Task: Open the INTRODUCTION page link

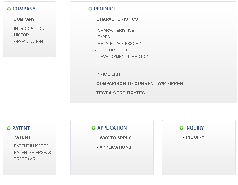Action: (29, 29)
